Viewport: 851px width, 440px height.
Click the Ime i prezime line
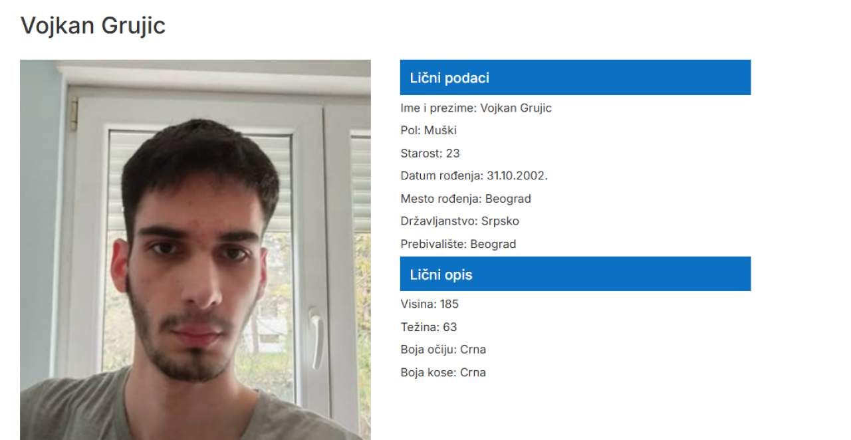476,108
